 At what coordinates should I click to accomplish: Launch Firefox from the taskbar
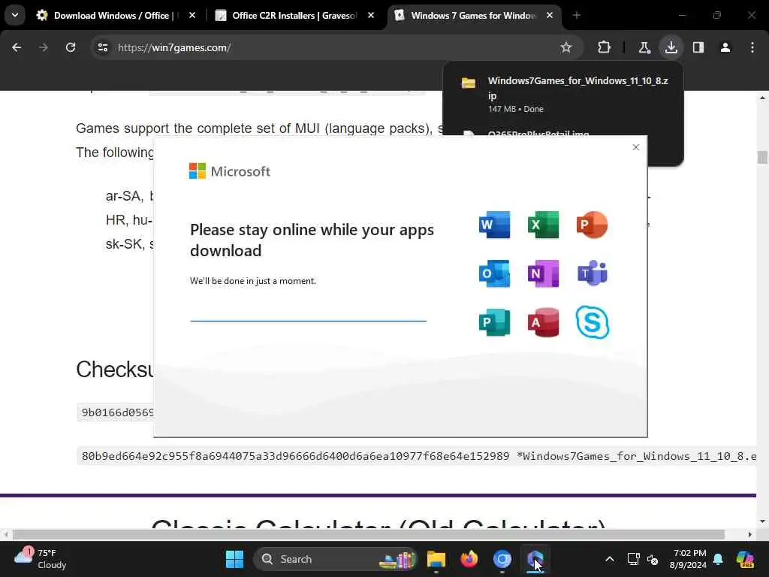469,559
